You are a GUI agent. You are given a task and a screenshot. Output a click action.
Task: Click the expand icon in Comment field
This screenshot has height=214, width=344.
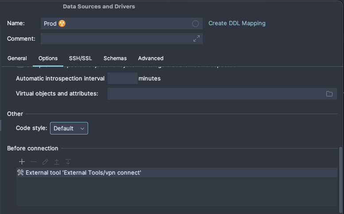tap(197, 38)
